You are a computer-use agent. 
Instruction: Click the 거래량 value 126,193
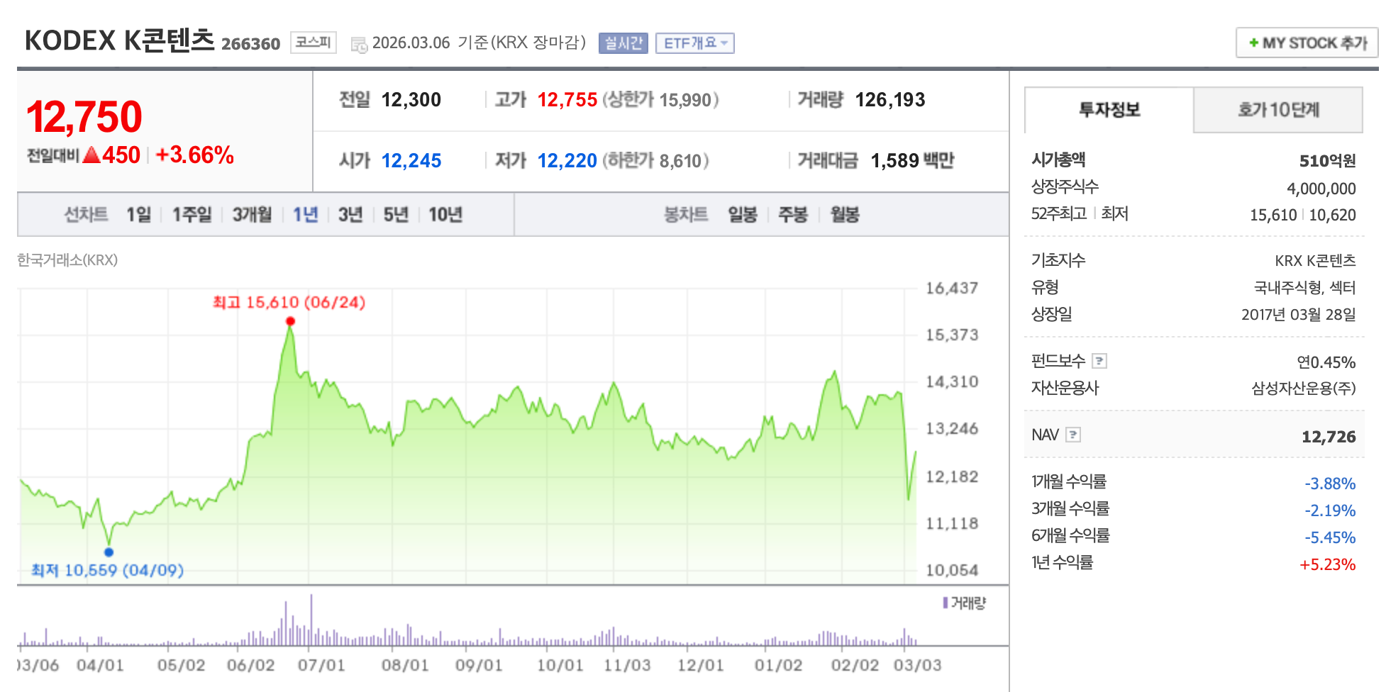(x=890, y=100)
